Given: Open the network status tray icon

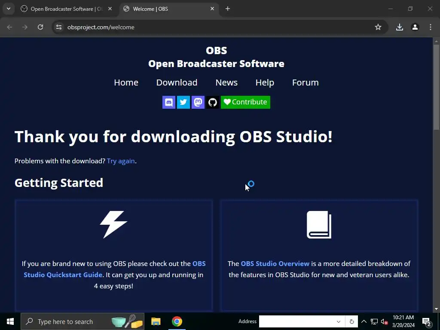Looking at the screenshot, I should pyautogui.click(x=374, y=321).
